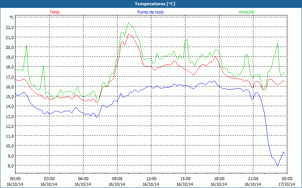Select the blue Punto de rocío legend label
Viewport: 302px width, 188px height.
click(x=150, y=12)
